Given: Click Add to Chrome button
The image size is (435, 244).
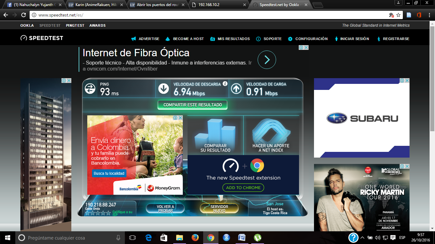Looking at the screenshot, I should (x=243, y=187).
